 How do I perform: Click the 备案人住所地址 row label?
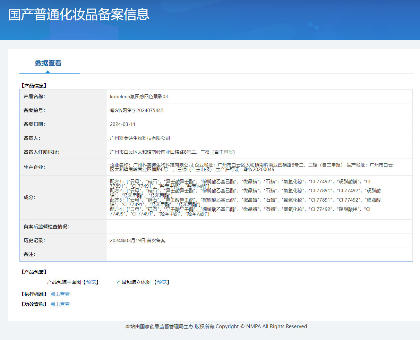(x=41, y=152)
